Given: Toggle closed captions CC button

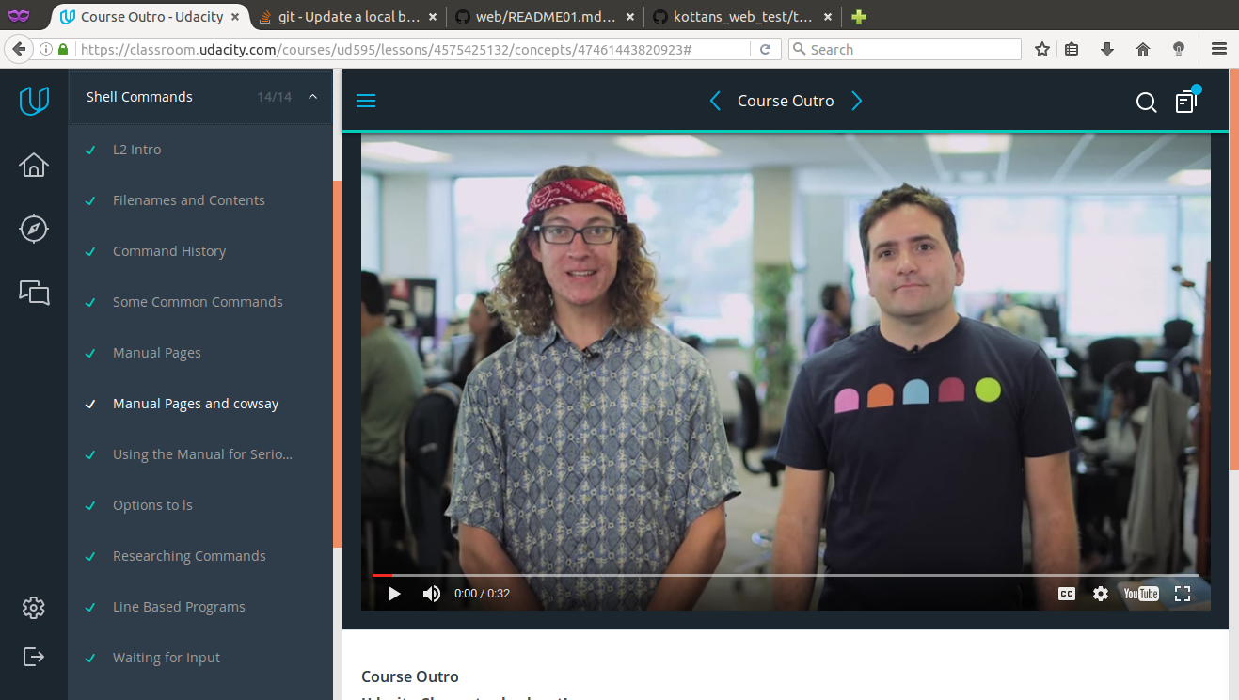Looking at the screenshot, I should tap(1067, 594).
